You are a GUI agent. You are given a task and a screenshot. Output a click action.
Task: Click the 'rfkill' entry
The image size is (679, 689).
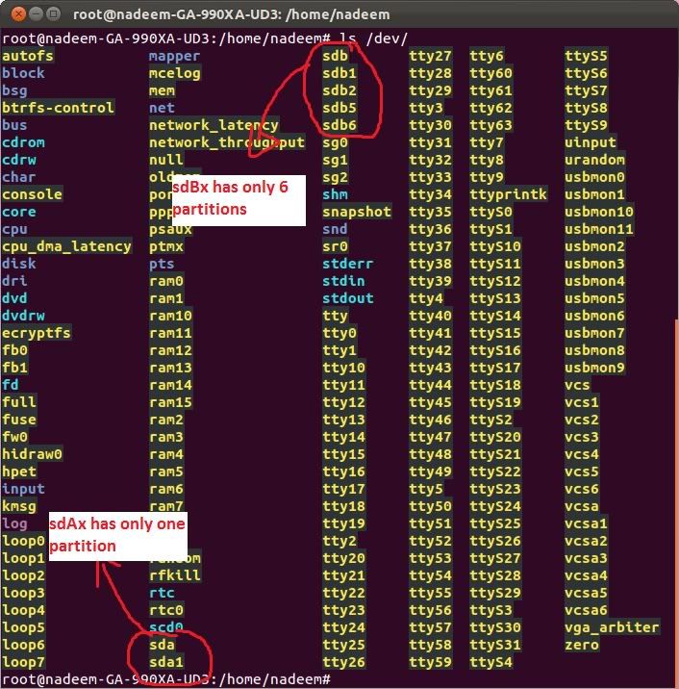pos(175,575)
